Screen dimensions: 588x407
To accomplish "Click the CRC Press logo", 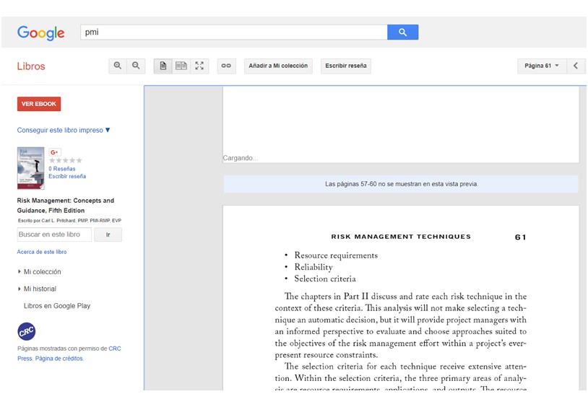I will point(27,331).
